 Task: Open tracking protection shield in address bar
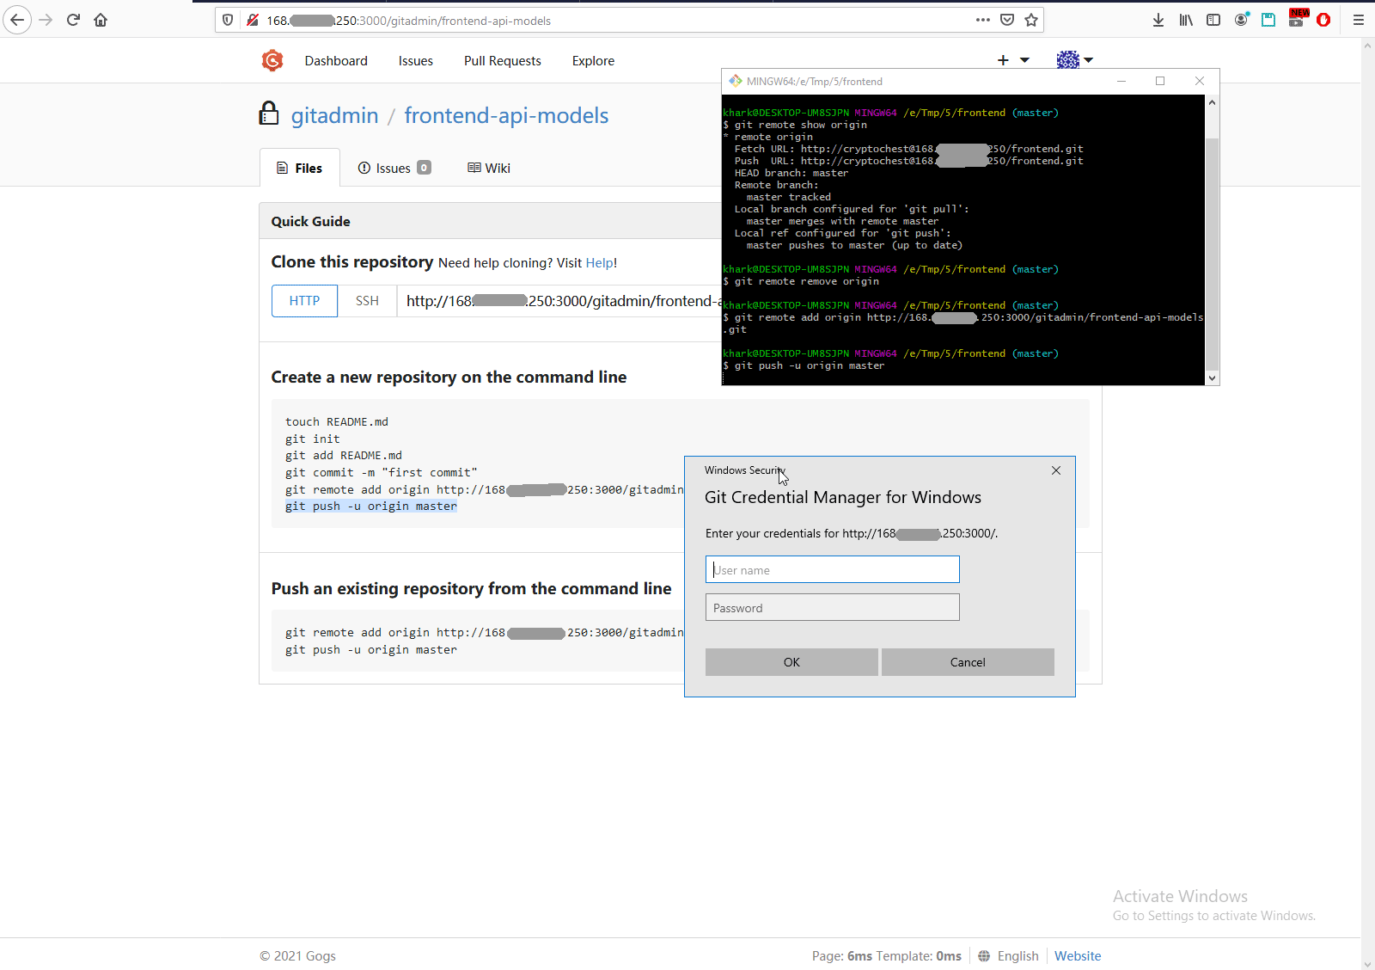(x=228, y=20)
